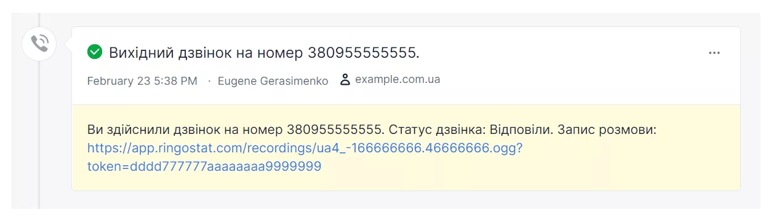Click the gray background below the card
The image size is (779, 223).
tap(394, 200)
